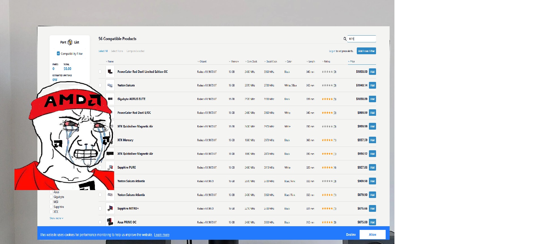
Task: Tick the Yeston Sakura $1040.14 row checkbox
Action: 100,85
